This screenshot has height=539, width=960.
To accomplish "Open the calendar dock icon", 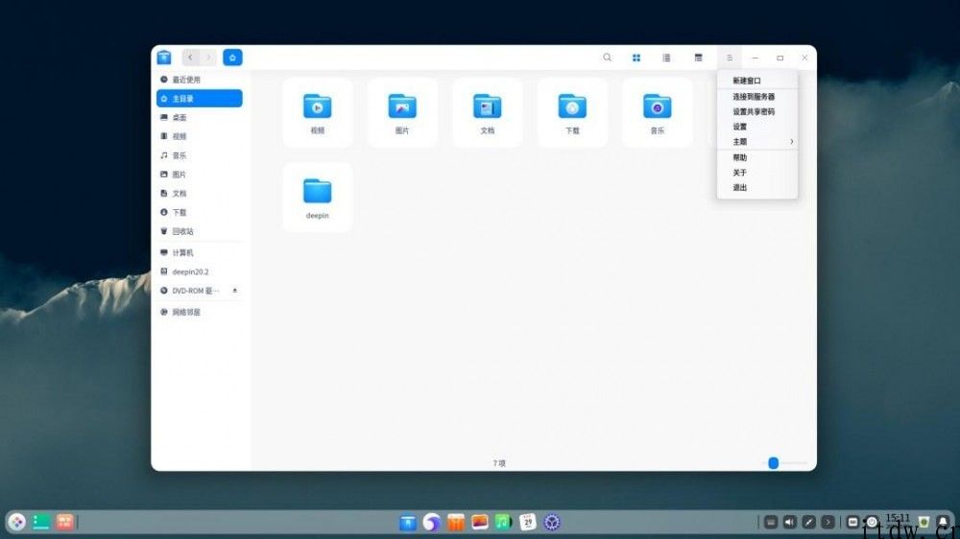I will [x=528, y=523].
